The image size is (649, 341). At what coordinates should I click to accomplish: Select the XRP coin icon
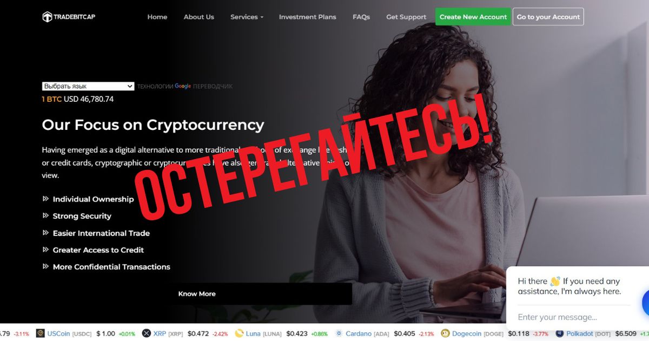(146, 333)
